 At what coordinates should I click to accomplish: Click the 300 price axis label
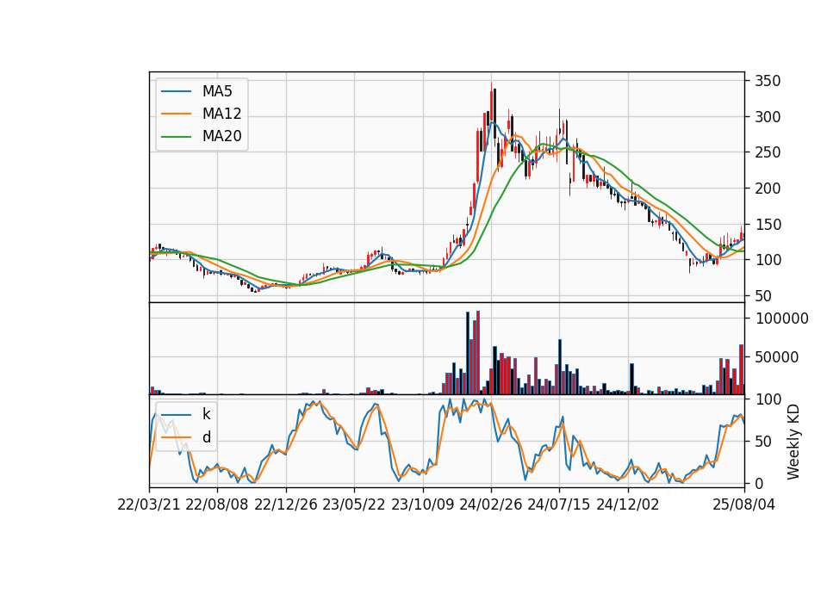tap(768, 117)
